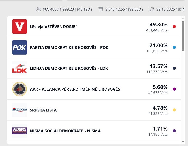
Task: Click the dark navy dot for LDK
Action: (x=174, y=68)
